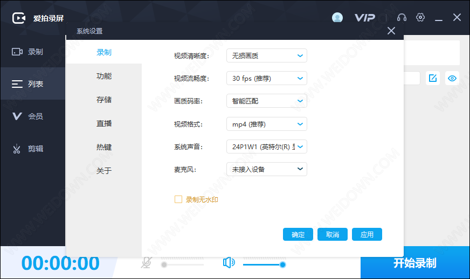Viewport: 470px width, 279px height.
Task: Expand the 麦克风 未接入设备 dropdown
Action: [x=266, y=169]
